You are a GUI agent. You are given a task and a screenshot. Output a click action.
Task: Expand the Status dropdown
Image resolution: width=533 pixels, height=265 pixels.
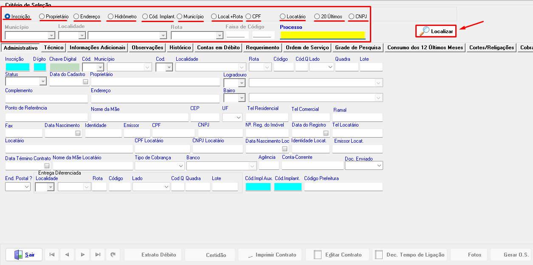42,82
